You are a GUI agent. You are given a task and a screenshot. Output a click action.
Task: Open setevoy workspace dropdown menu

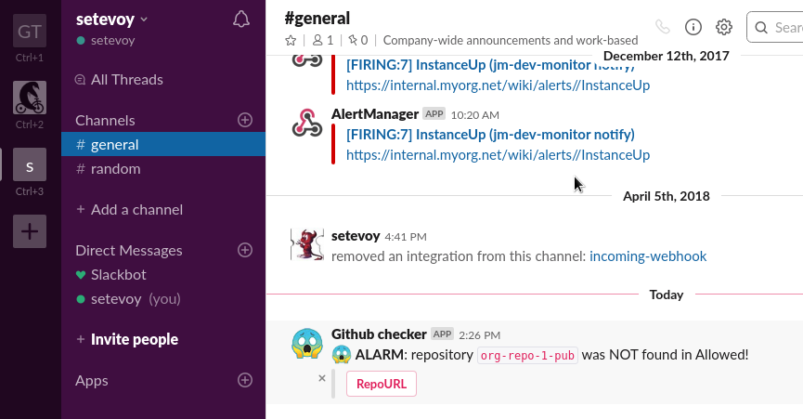111,20
